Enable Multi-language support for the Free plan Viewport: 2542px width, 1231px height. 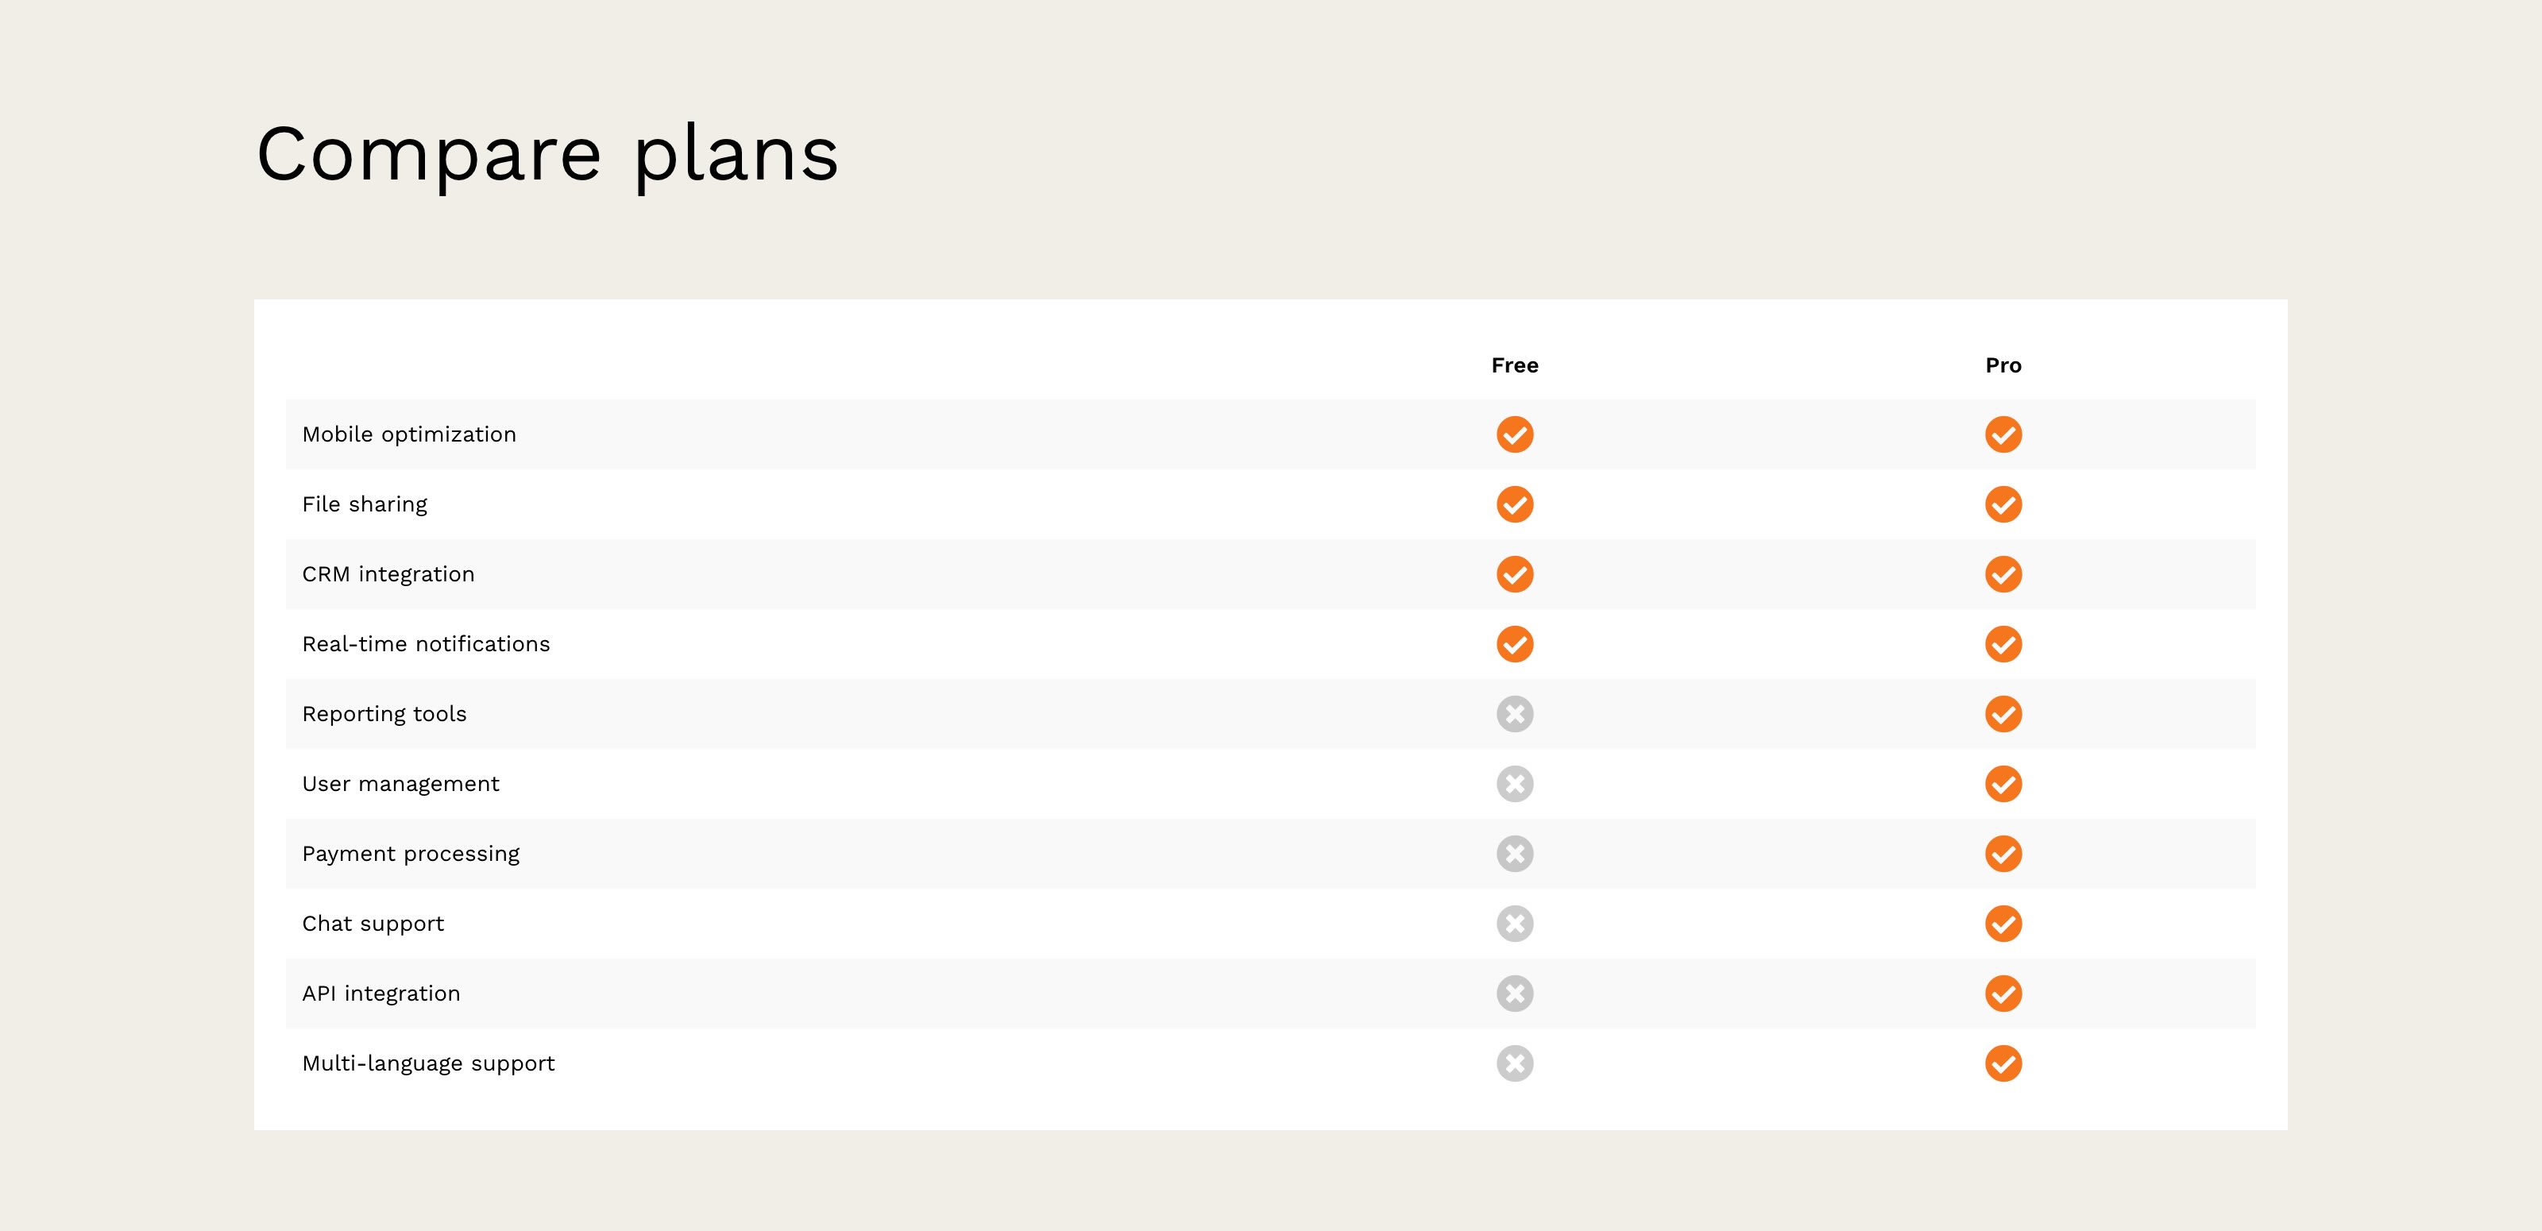[1515, 1063]
